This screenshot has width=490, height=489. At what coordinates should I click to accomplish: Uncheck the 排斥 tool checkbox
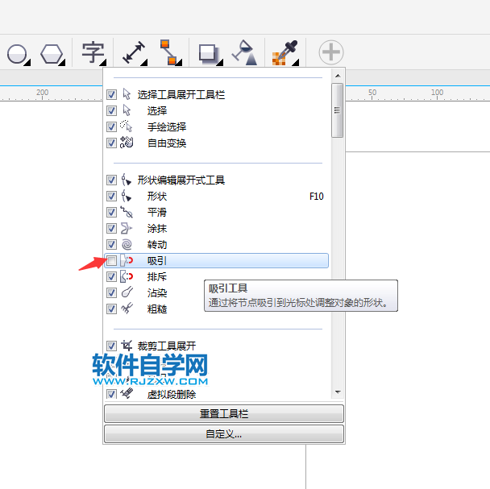[111, 276]
